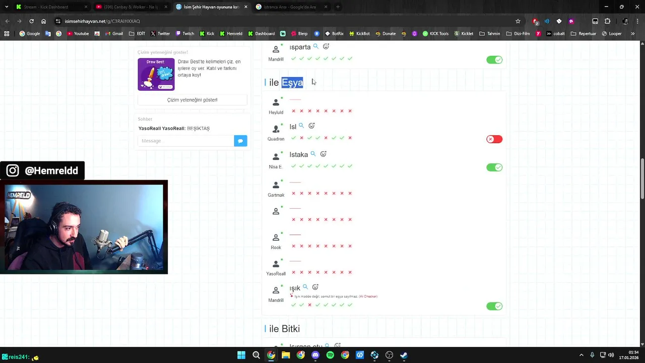
Task: Open the Tahmin bookmark folder
Action: 490,34
